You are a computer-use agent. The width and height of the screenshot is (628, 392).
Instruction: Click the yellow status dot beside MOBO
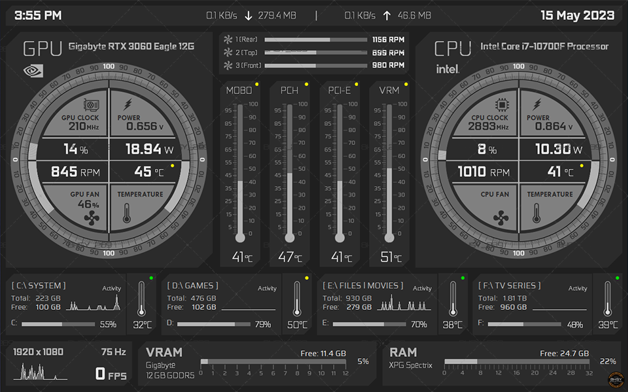pos(257,85)
